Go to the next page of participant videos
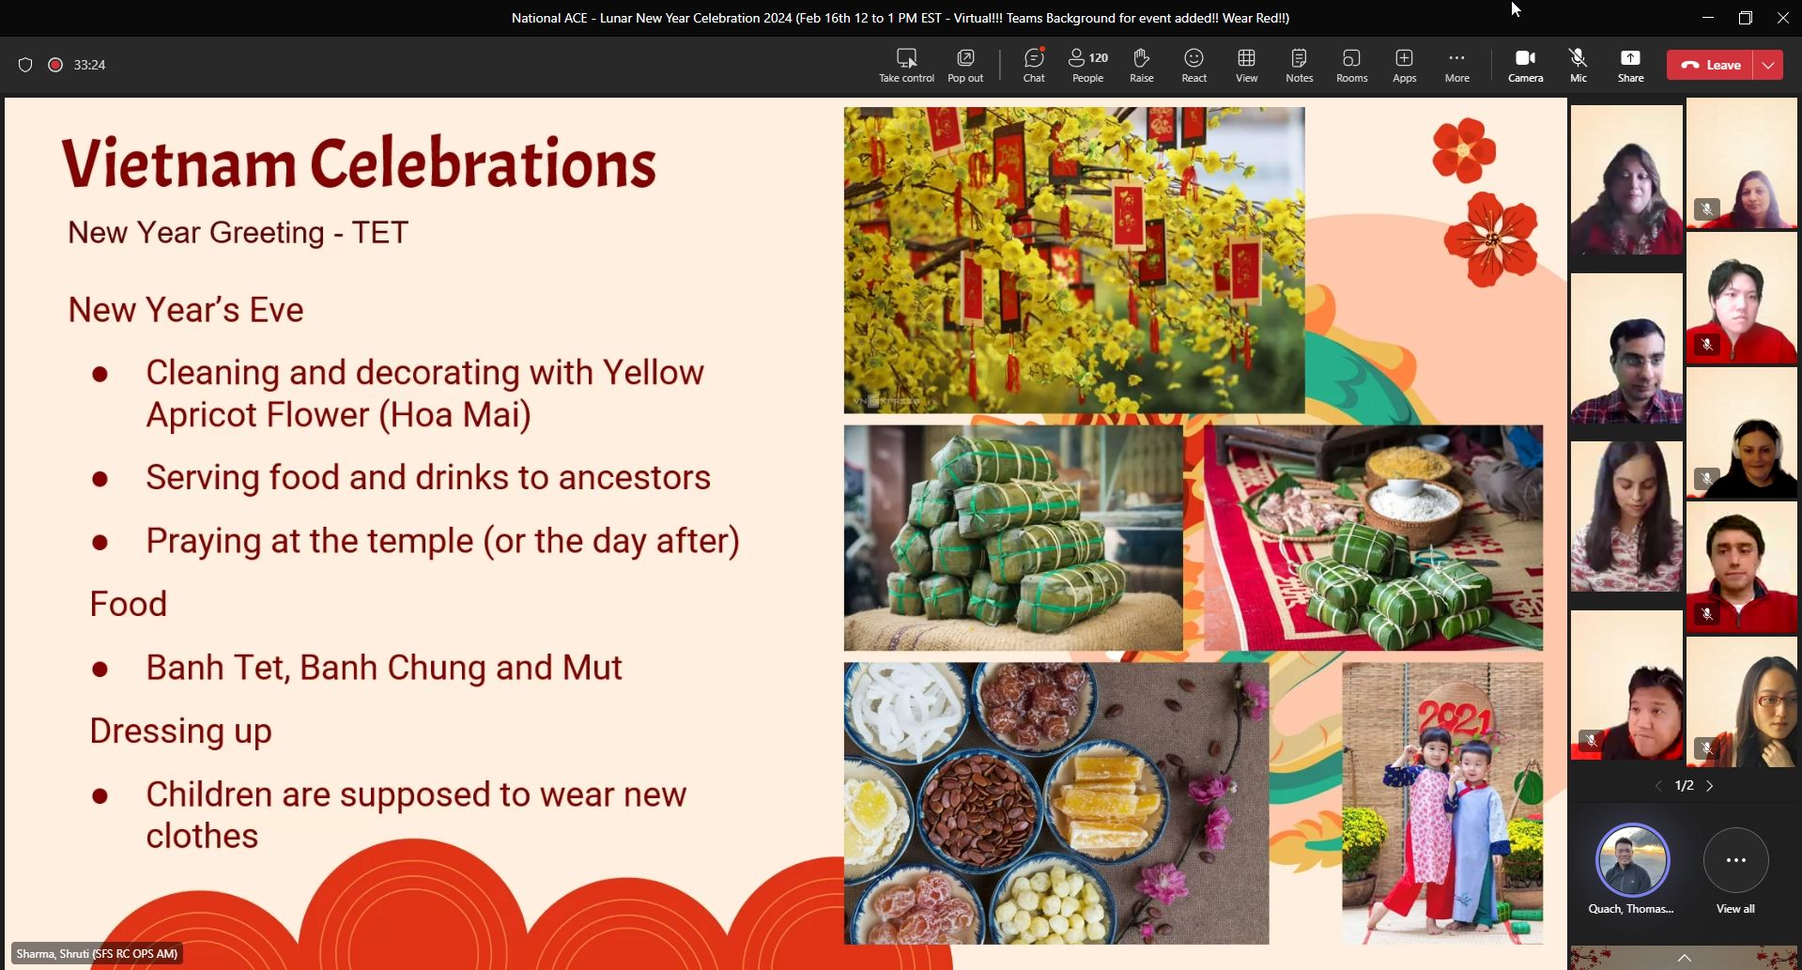The image size is (1802, 970). [x=1710, y=786]
